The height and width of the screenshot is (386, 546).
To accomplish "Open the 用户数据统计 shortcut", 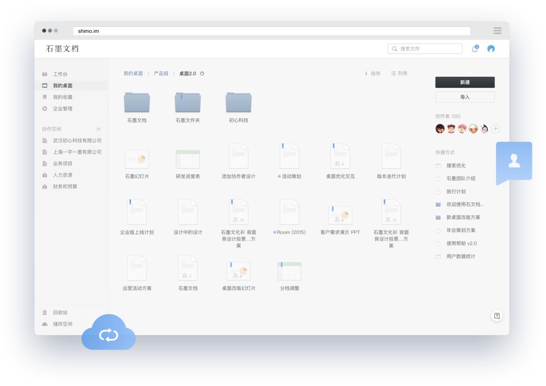I will point(456,256).
